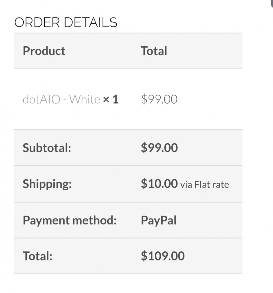The height and width of the screenshot is (293, 273).
Task: Click the "Subtotal:" row label
Action: [47, 148]
